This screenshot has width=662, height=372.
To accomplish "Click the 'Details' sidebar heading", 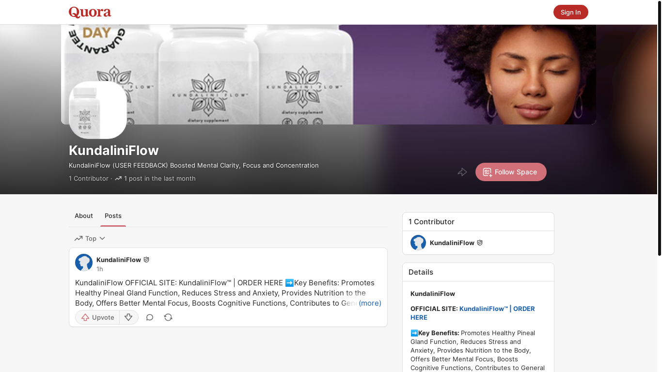I will tap(421, 272).
